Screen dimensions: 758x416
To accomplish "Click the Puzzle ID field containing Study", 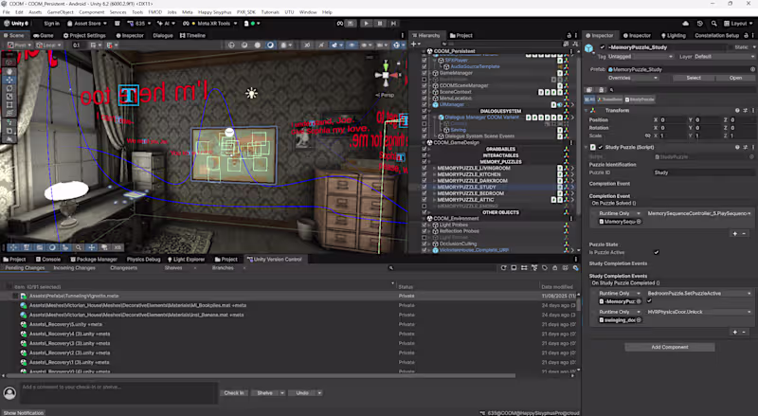I will click(703, 172).
